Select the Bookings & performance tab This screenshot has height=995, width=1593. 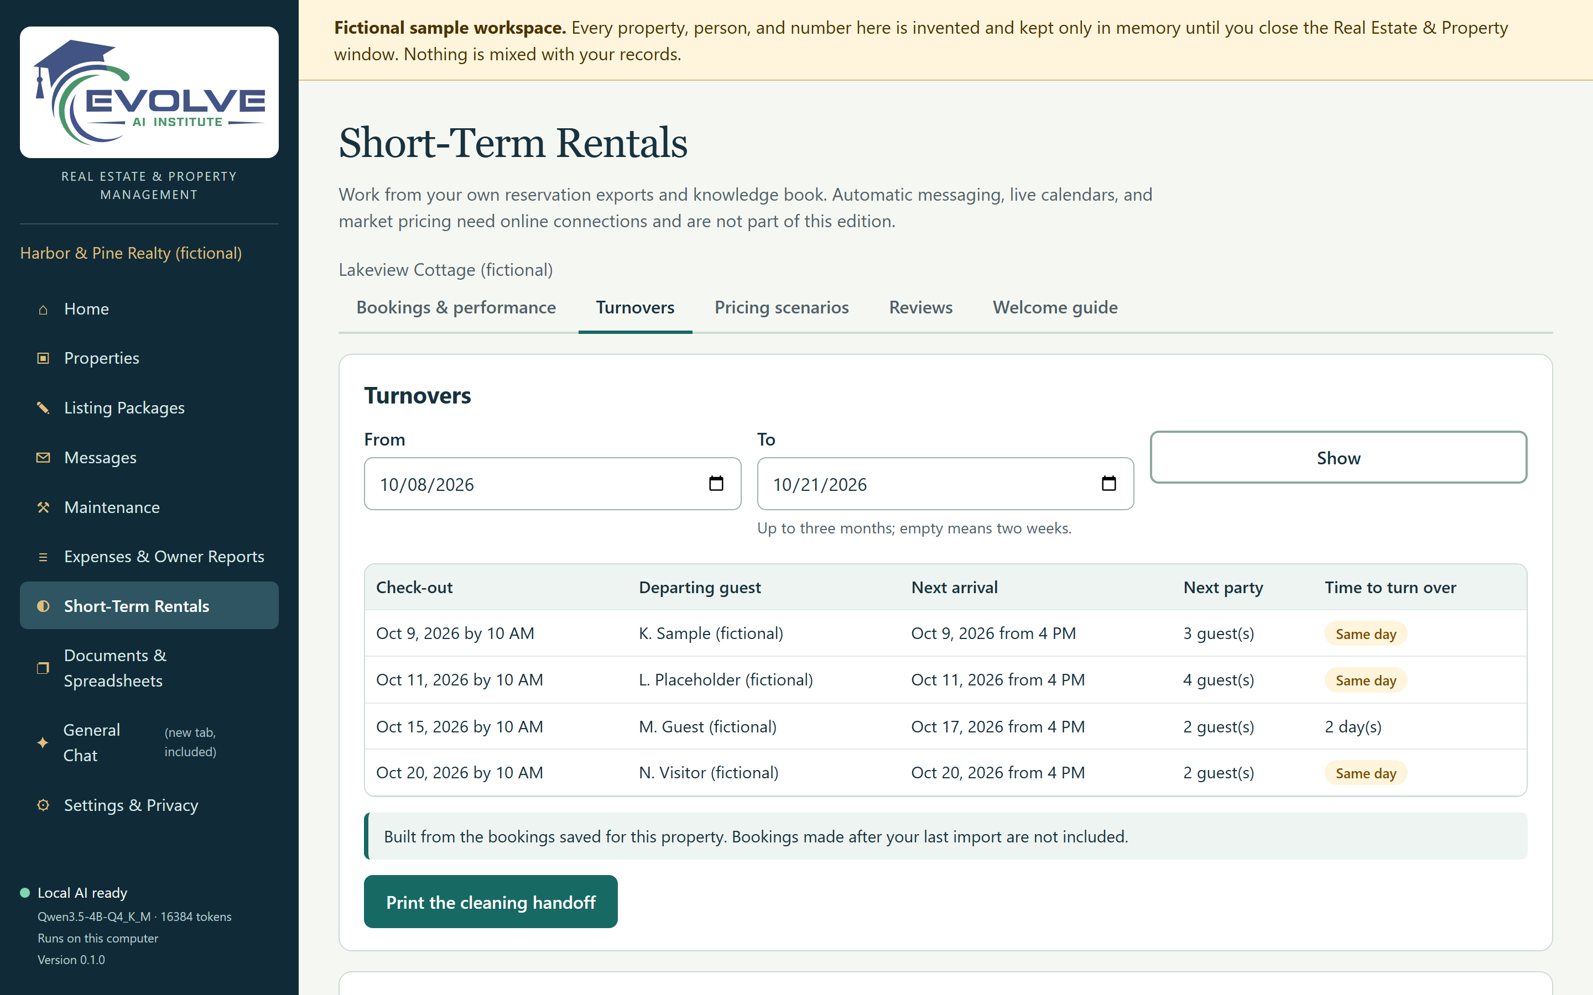pos(456,307)
